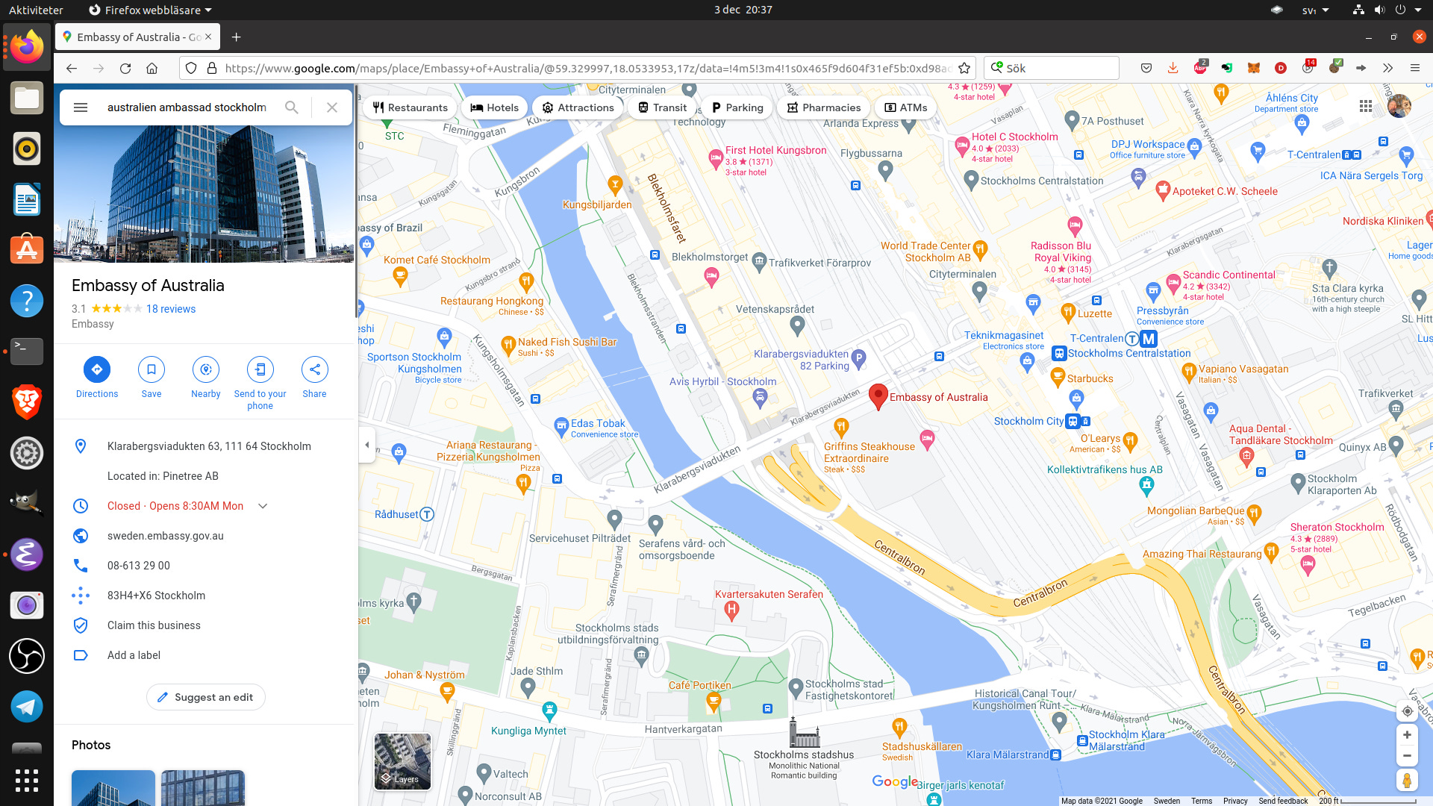Show more toolbar extensions

pos(1388,68)
